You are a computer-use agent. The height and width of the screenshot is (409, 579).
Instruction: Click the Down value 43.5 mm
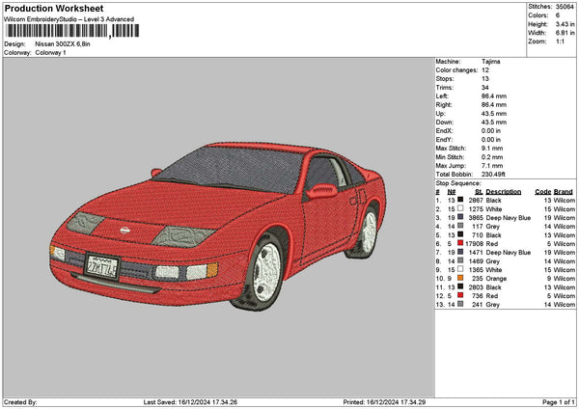coord(494,123)
